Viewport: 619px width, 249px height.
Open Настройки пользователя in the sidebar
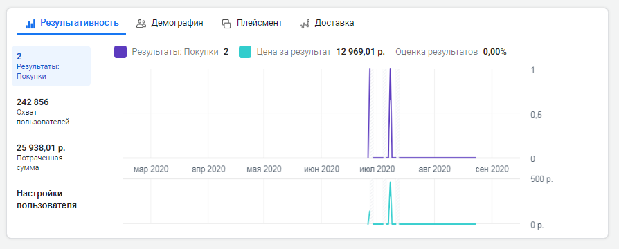pyautogui.click(x=46, y=199)
